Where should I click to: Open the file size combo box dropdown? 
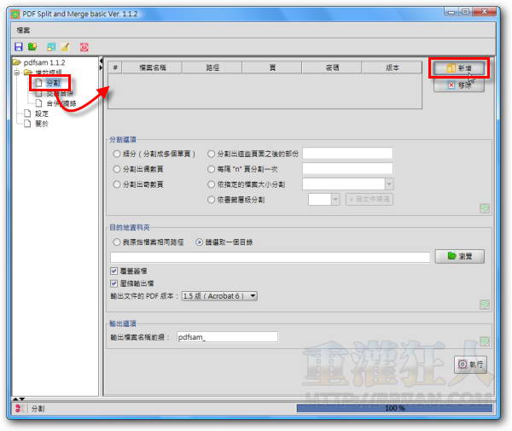389,183
